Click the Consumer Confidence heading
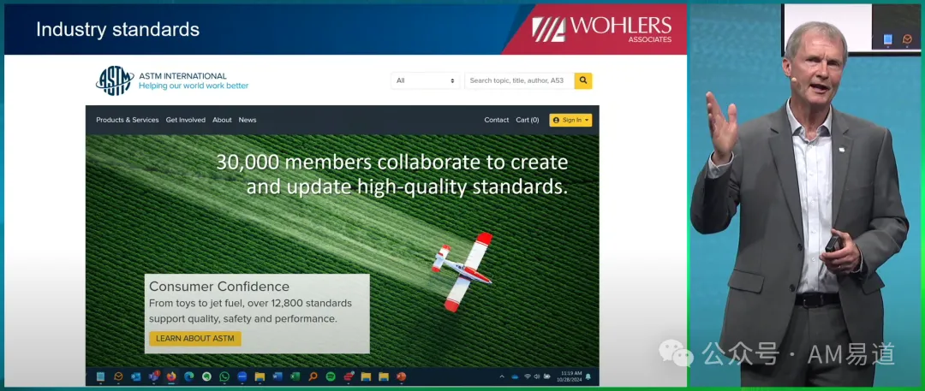Image resolution: width=925 pixels, height=391 pixels. 219,287
